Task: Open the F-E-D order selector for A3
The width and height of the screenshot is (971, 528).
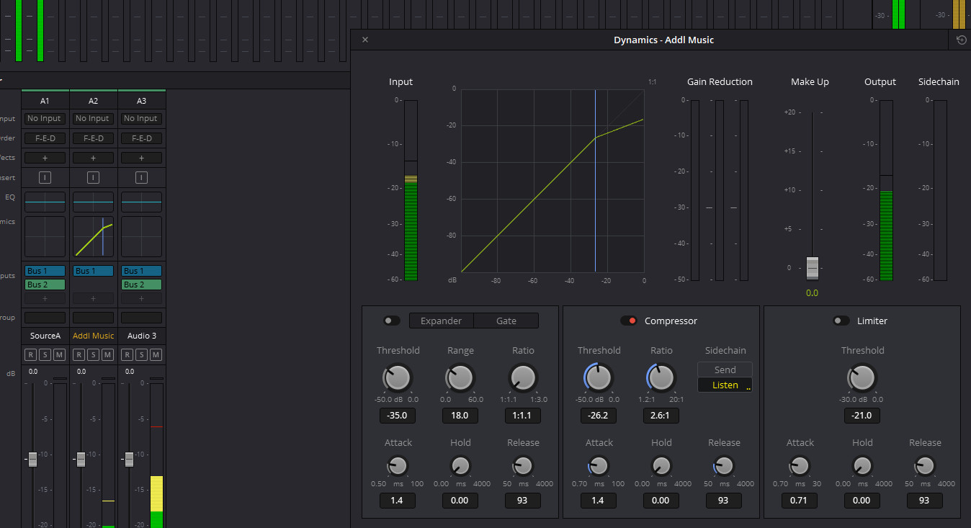Action: (x=141, y=138)
